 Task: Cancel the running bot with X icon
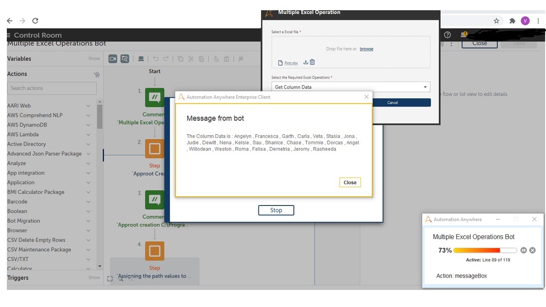532,250
